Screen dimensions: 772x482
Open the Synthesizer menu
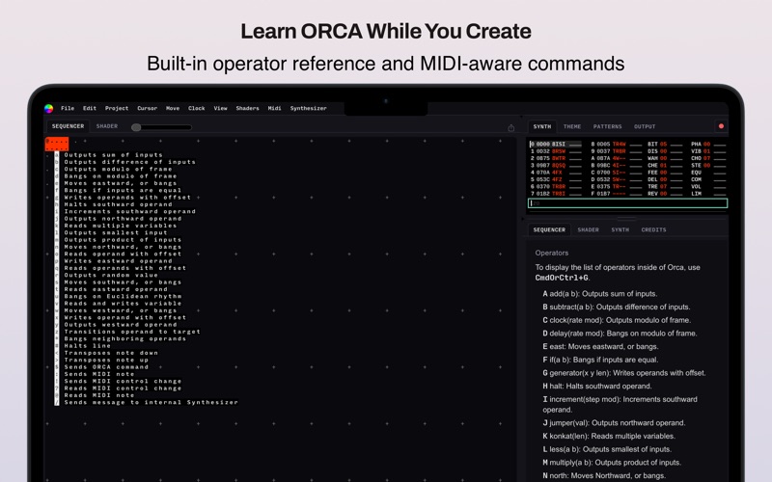pyautogui.click(x=308, y=108)
